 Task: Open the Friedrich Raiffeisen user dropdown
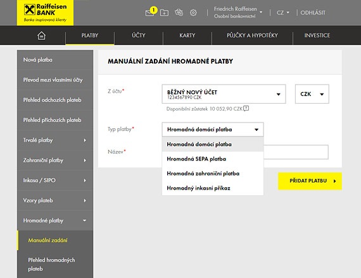pyautogui.click(x=238, y=13)
